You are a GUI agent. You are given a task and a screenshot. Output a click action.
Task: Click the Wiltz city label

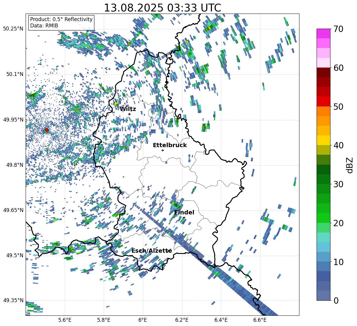(128, 109)
